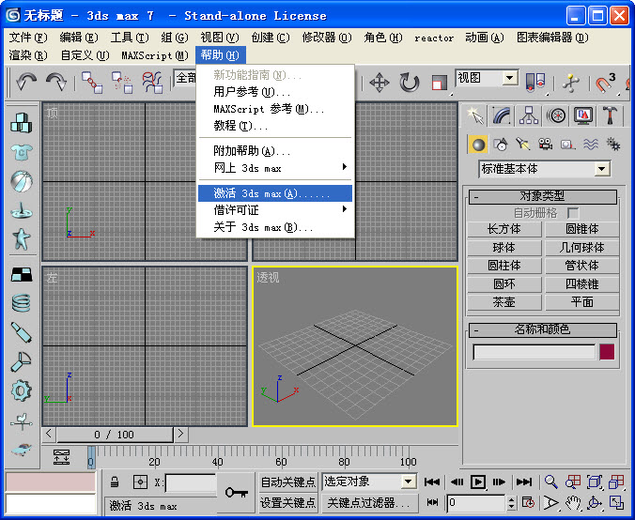The image size is (635, 520).
Task: Select the Lights category icon
Action: click(523, 145)
